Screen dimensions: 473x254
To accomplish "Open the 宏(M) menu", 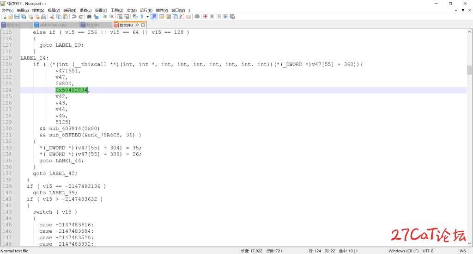I will pos(132,10).
